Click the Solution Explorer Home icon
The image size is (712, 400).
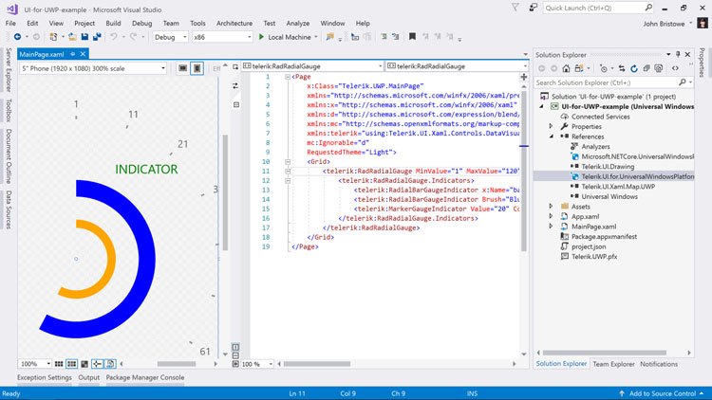coord(566,68)
